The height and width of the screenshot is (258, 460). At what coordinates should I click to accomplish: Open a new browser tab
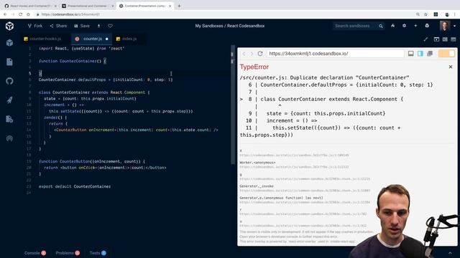tap(179, 6)
